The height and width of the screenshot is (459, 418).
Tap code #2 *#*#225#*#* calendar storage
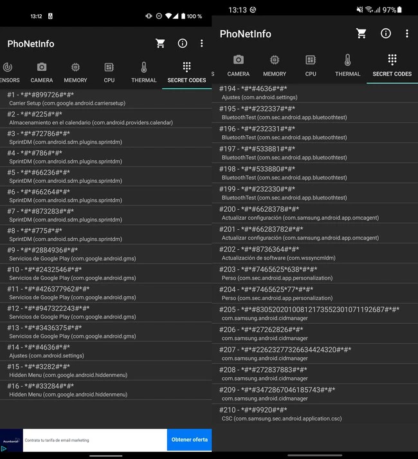click(106, 118)
